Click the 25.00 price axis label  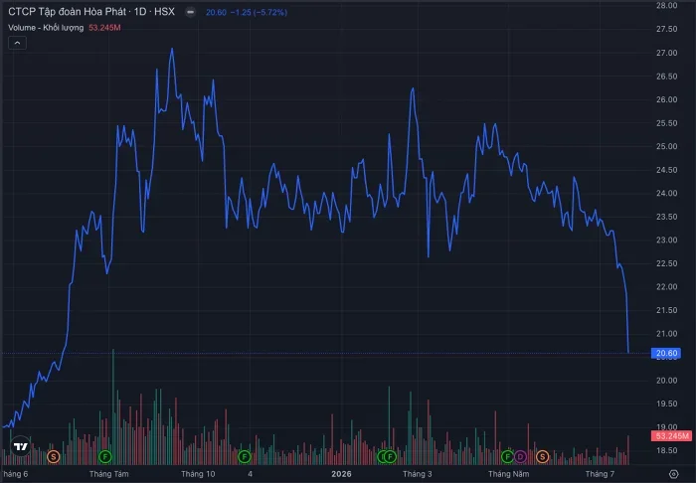[667, 146]
